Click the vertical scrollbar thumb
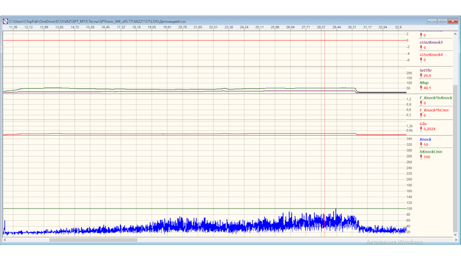Viewport: 461px width, 256px height. point(455,159)
